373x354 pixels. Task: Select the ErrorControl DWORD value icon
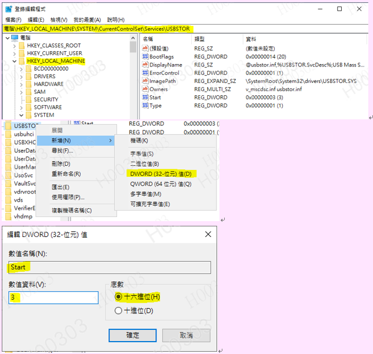145,72
